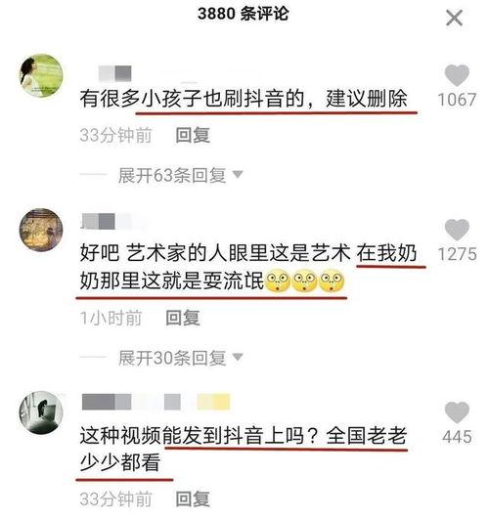Expand the 63 replies thread
Image resolution: width=489 pixels, height=518 pixels.
(x=172, y=175)
